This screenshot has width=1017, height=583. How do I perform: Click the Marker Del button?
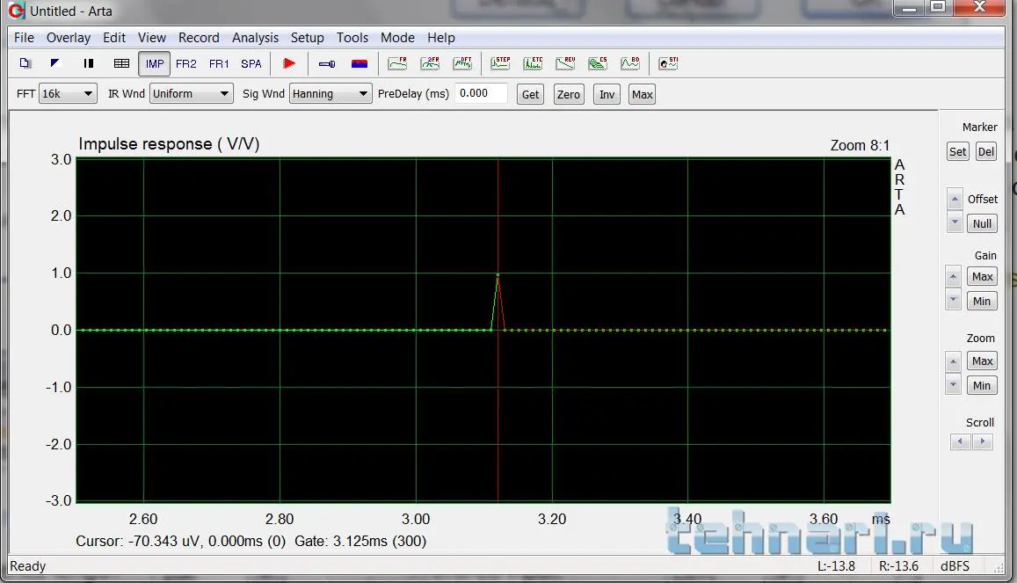(986, 152)
